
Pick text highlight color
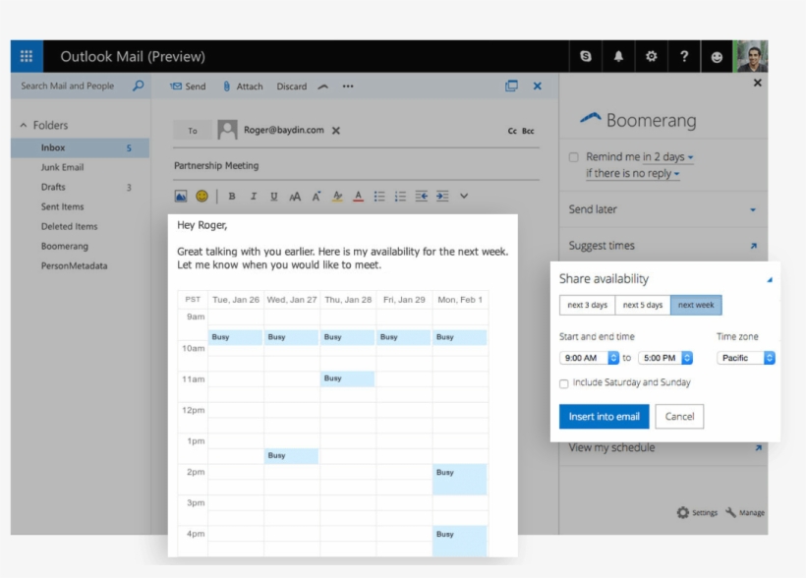[x=337, y=196]
